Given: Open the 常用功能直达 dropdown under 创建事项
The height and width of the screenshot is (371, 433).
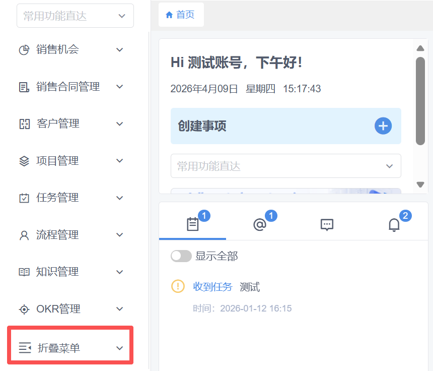Looking at the screenshot, I should (x=286, y=166).
